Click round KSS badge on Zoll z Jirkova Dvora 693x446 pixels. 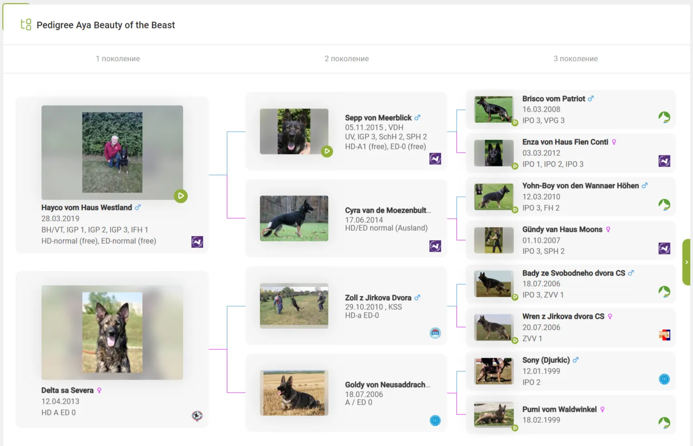435,333
